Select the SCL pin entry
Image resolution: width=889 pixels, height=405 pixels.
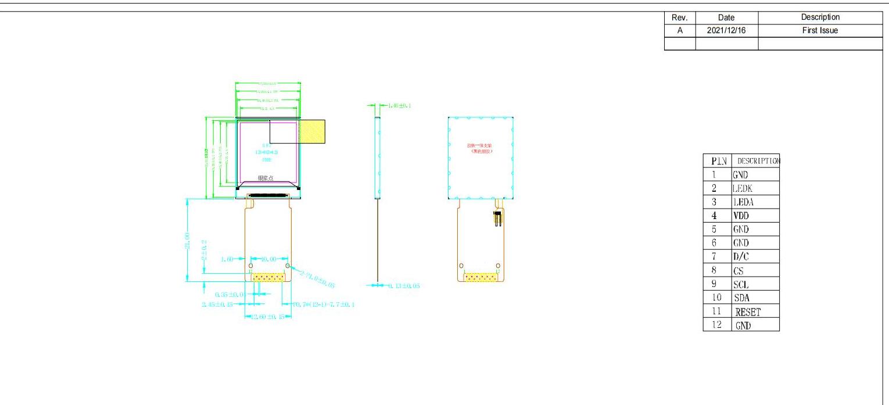point(741,285)
